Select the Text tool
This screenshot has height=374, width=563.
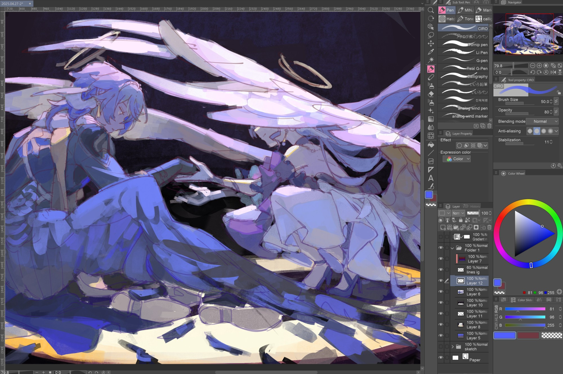431,178
